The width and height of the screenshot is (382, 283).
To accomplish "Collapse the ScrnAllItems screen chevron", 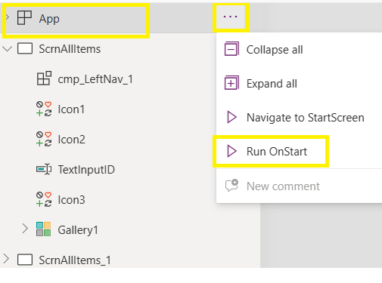I will (x=8, y=48).
